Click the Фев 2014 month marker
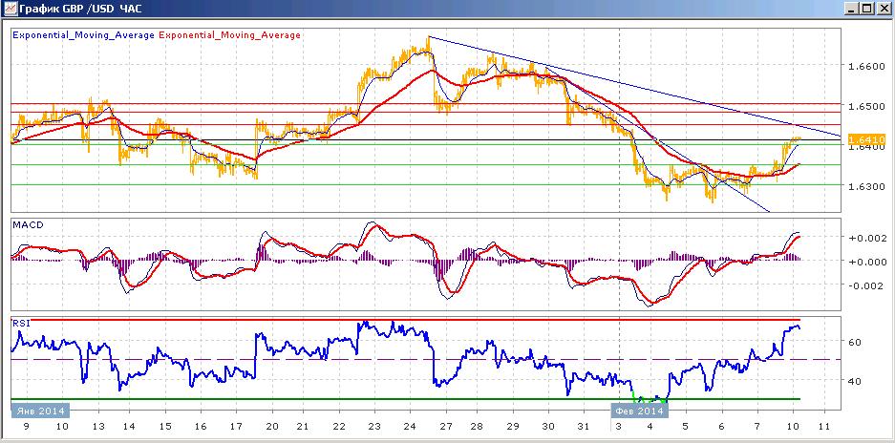The image size is (895, 443). click(x=639, y=411)
